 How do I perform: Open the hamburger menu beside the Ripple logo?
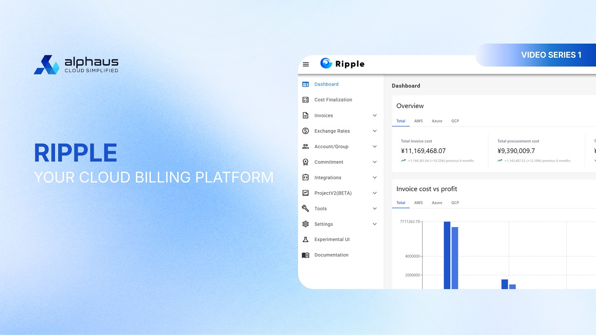[x=306, y=64]
